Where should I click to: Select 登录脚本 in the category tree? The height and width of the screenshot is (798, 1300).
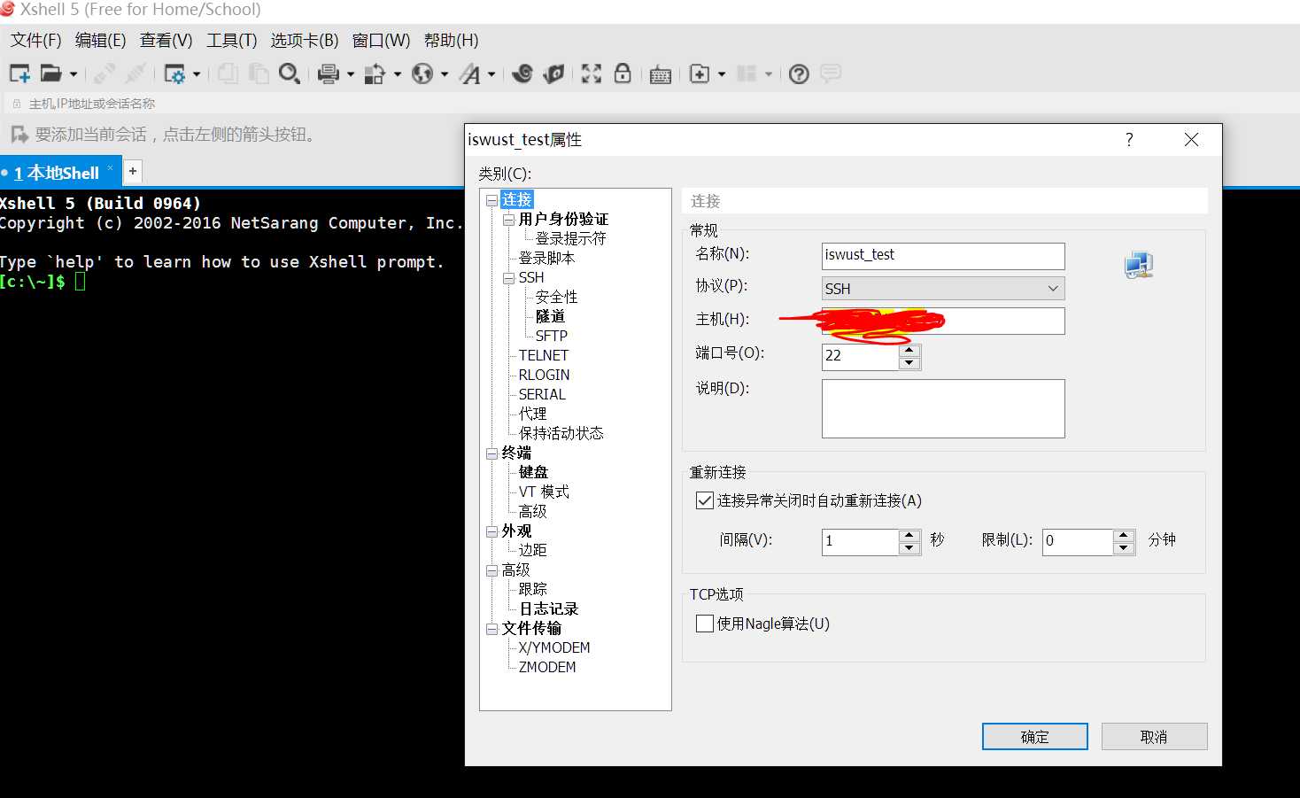tap(546, 259)
